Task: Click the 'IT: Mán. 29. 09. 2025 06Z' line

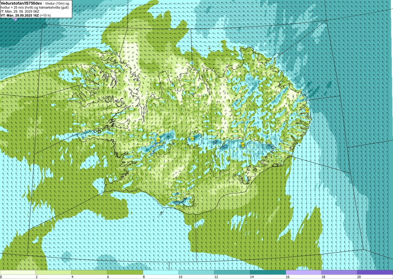Action: point(20,11)
